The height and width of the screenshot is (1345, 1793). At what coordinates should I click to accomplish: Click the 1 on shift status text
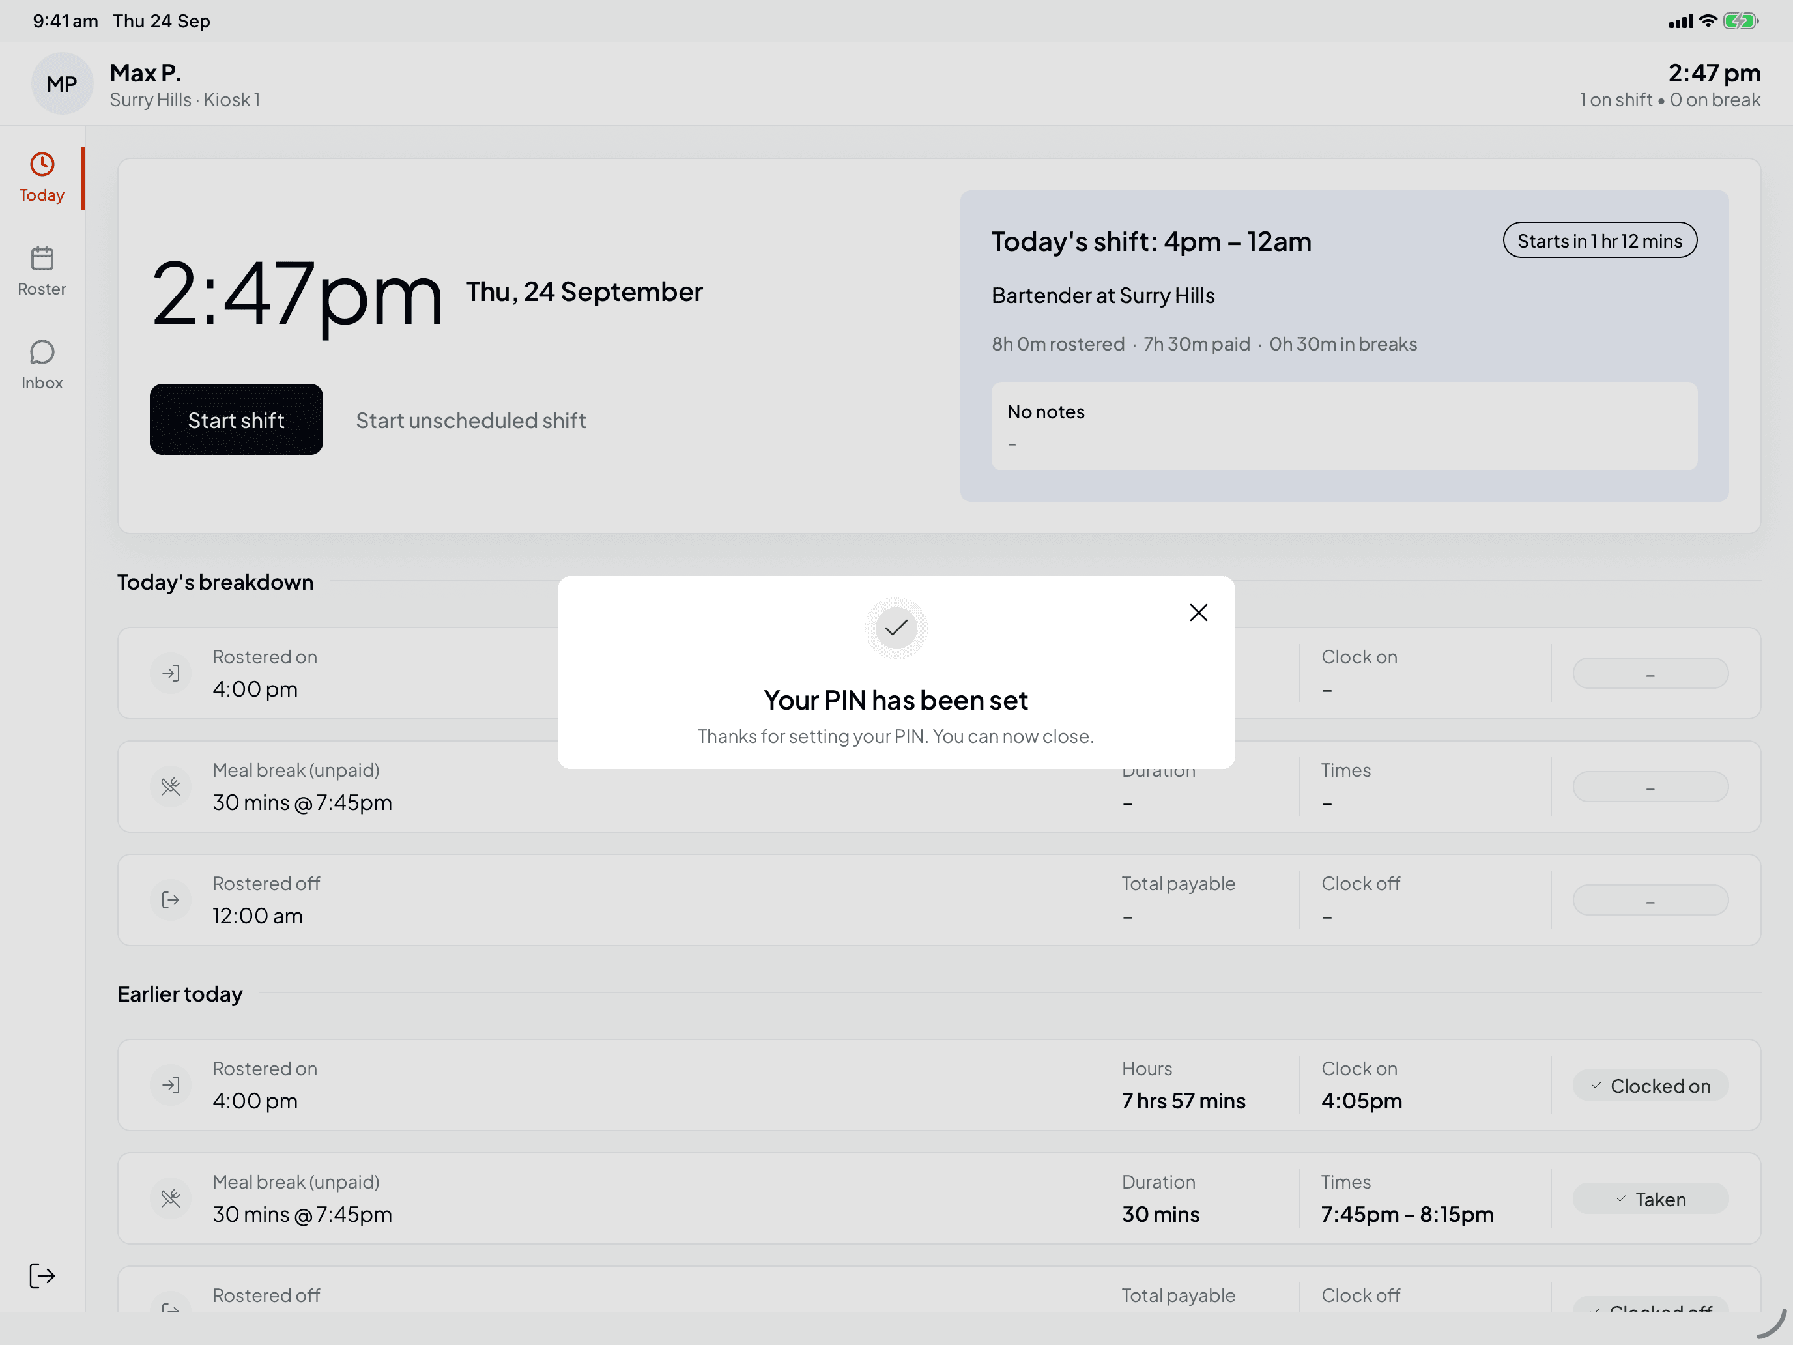[1616, 100]
